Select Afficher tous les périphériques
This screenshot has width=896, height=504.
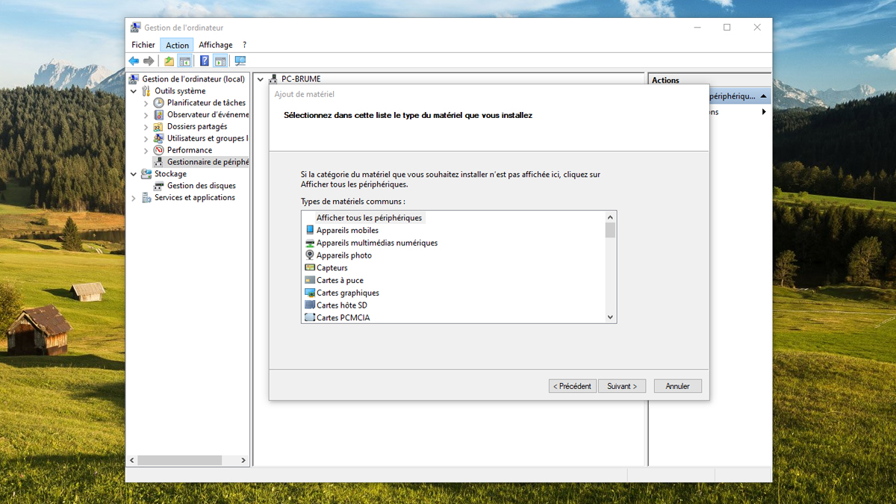click(x=369, y=218)
